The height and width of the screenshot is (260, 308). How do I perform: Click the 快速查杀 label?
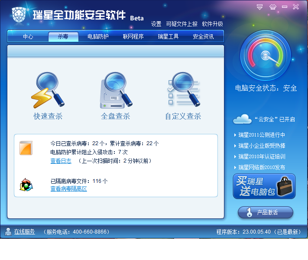coord(48,116)
